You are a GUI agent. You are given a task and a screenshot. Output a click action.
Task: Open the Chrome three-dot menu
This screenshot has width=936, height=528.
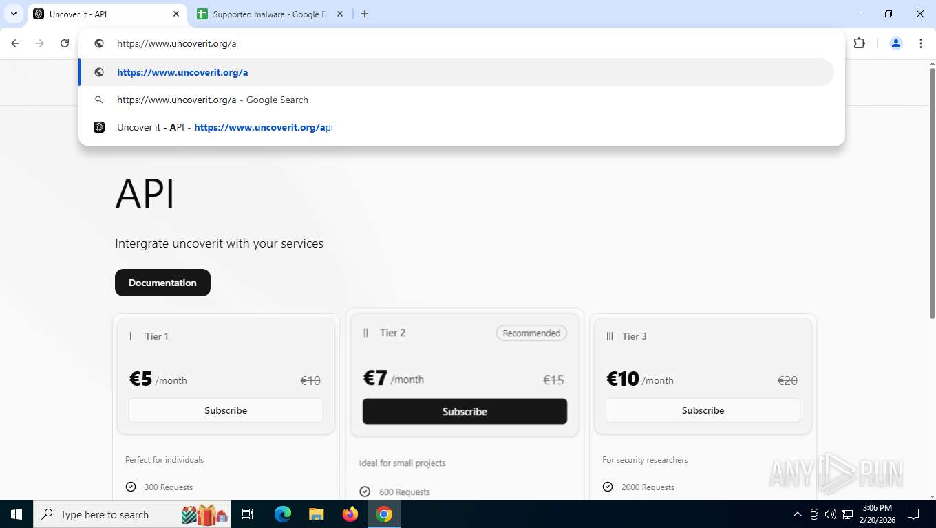point(921,43)
